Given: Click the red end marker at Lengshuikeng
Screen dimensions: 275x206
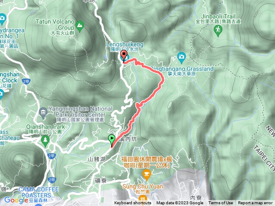Looking at the screenshot, I should pos(124,56).
